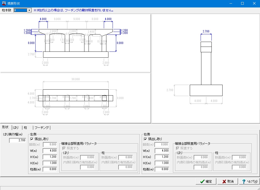The image size is (260, 190).
Task: Click the left side H1(m) field
Action: point(50,157)
